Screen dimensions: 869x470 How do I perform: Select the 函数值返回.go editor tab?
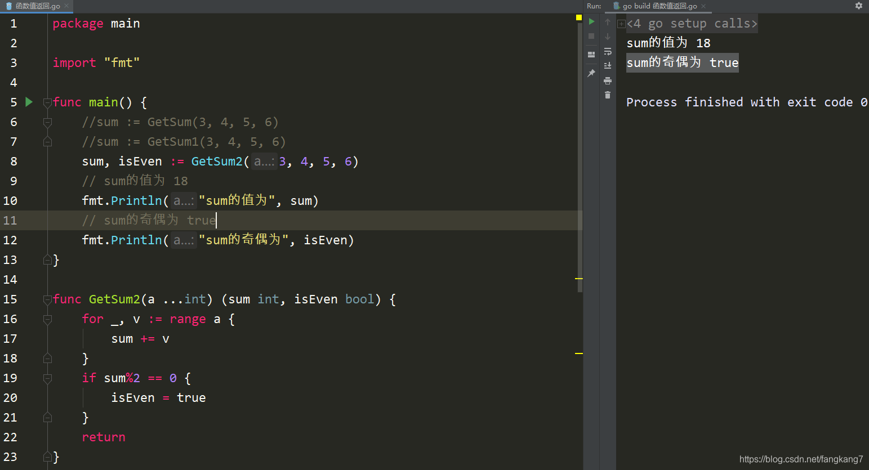[37, 6]
